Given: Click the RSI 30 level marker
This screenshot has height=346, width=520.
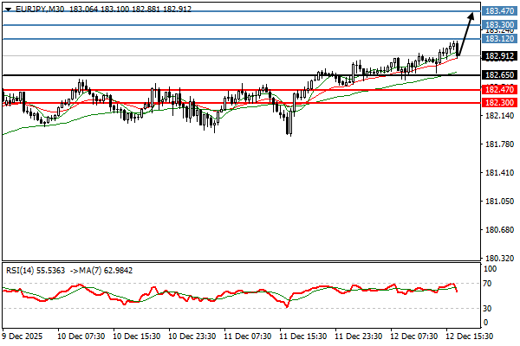Looking at the screenshot, I should 490,308.
